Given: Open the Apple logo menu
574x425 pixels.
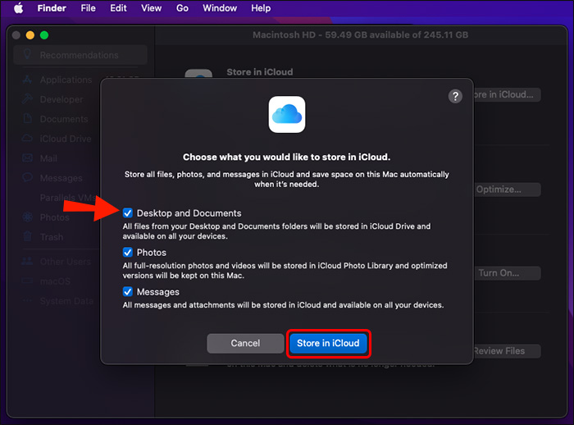Looking at the screenshot, I should pos(19,8).
